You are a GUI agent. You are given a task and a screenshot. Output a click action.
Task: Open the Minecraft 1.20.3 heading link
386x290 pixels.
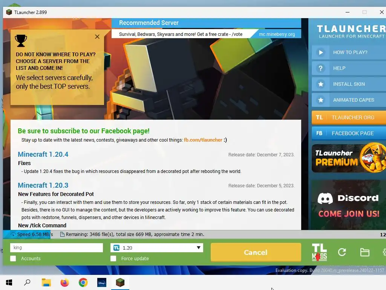pyautogui.click(x=43, y=185)
